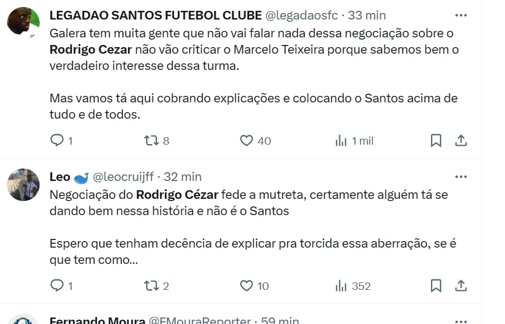
Task: Open Fernando Moura's profile name link
Action: (x=97, y=320)
